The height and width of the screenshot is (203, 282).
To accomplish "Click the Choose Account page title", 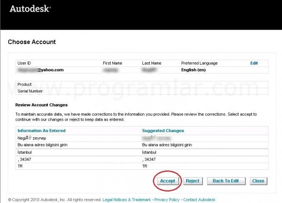I will click(x=32, y=42).
